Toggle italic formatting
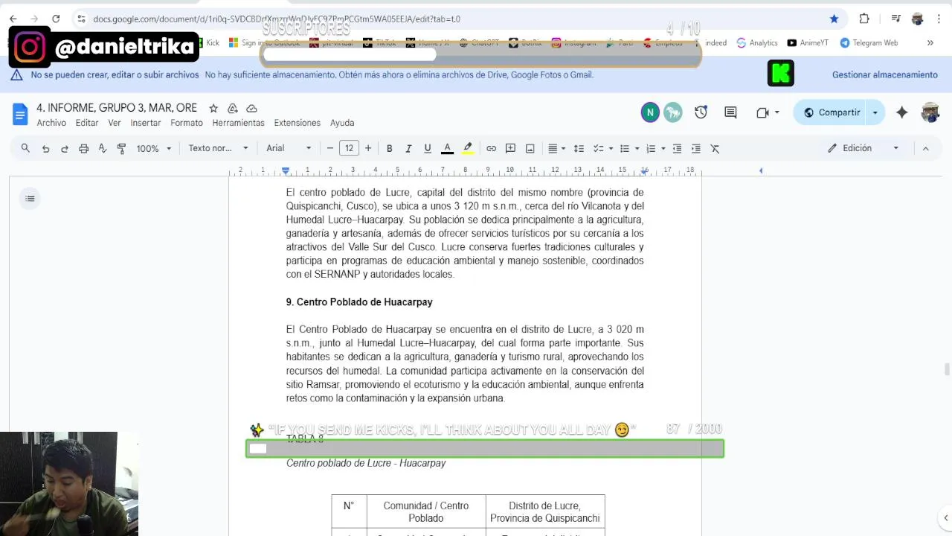This screenshot has width=952, height=536. click(x=408, y=148)
